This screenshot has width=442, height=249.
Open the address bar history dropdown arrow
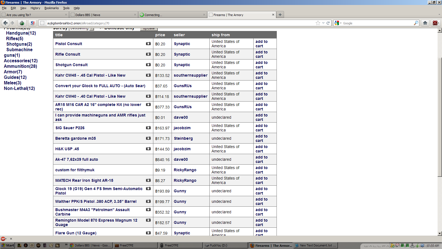[323, 23]
